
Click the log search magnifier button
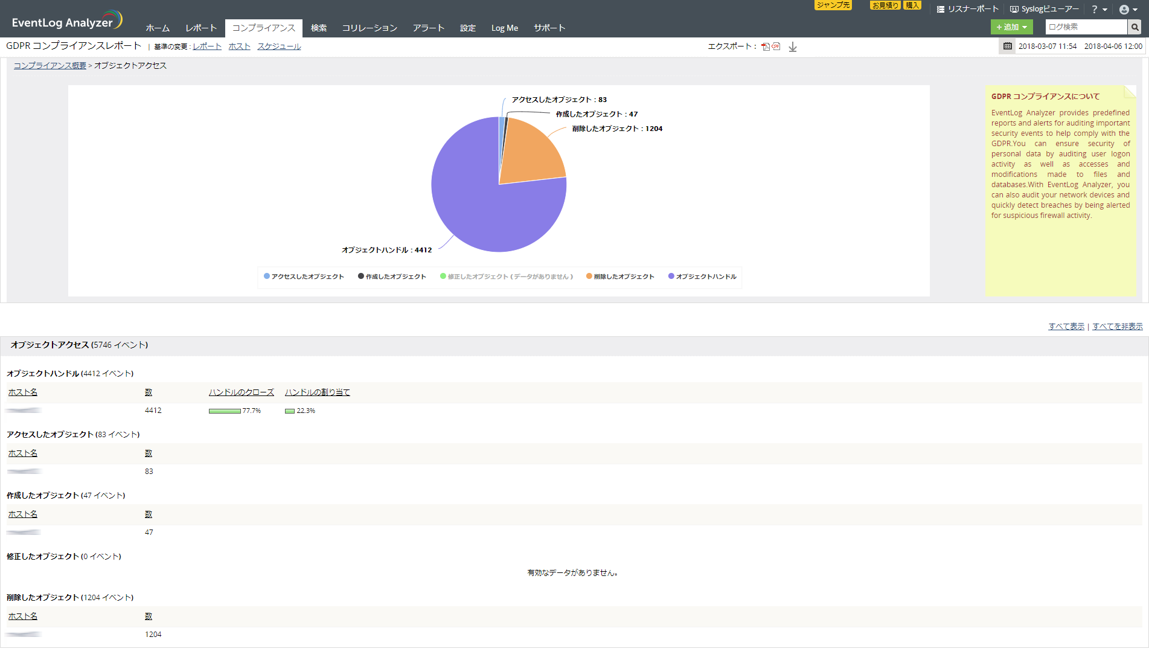(1135, 27)
